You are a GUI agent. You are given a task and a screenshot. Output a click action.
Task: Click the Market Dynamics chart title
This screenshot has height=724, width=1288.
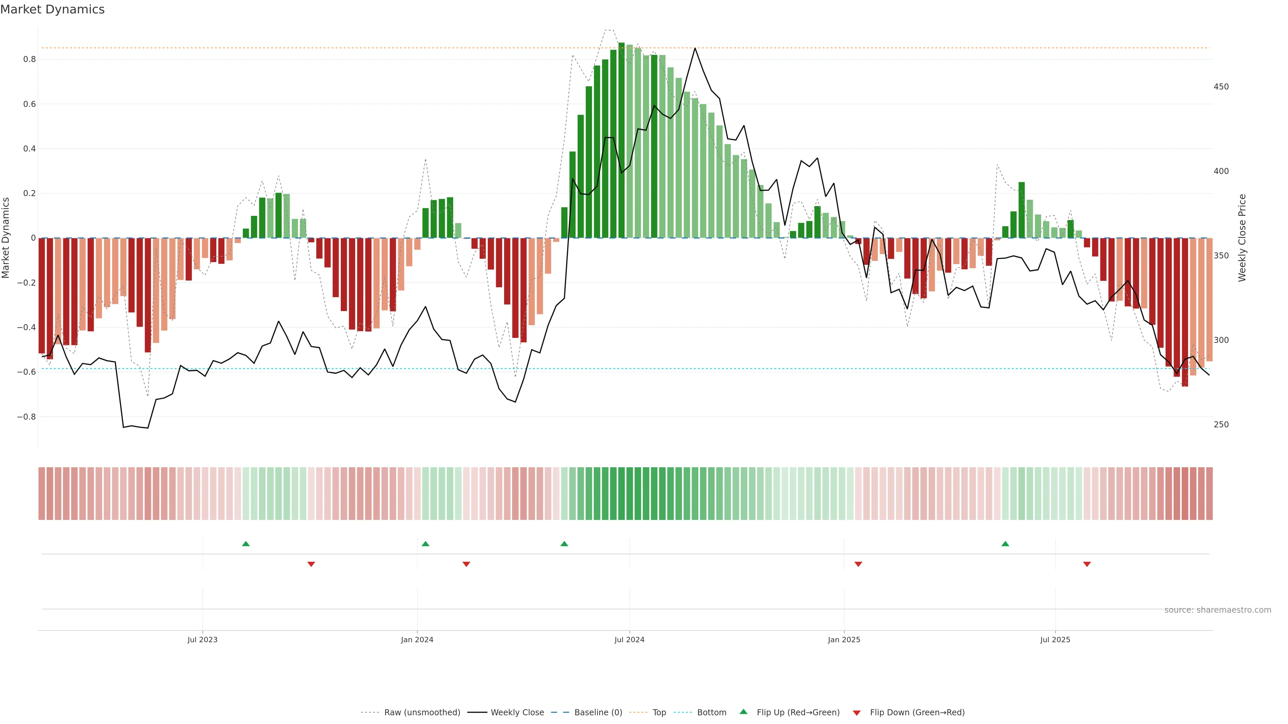(x=53, y=9)
